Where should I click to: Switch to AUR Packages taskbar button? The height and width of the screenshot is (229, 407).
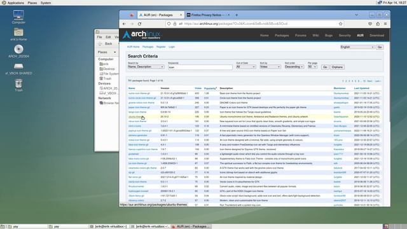(191, 226)
